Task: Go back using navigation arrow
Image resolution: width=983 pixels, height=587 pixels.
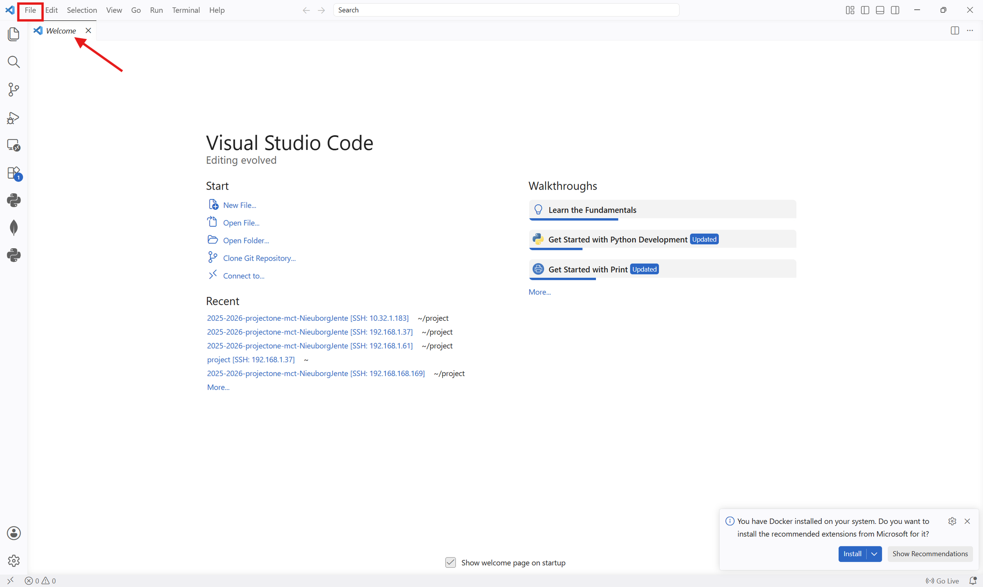Action: pos(306,10)
